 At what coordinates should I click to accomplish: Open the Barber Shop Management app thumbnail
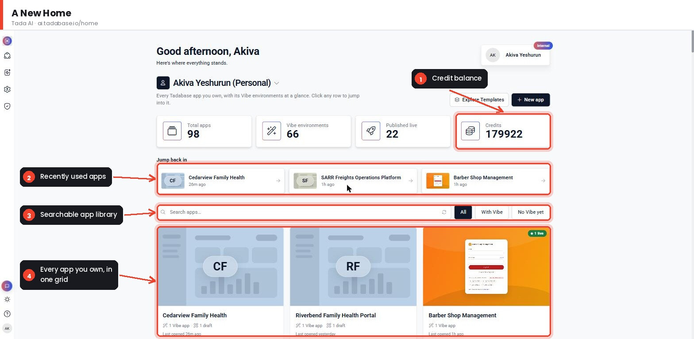coord(486,267)
